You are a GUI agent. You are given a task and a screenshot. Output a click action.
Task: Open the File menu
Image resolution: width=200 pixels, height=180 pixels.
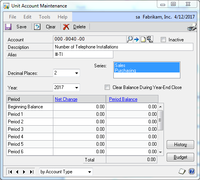pyautogui.click(x=13, y=17)
